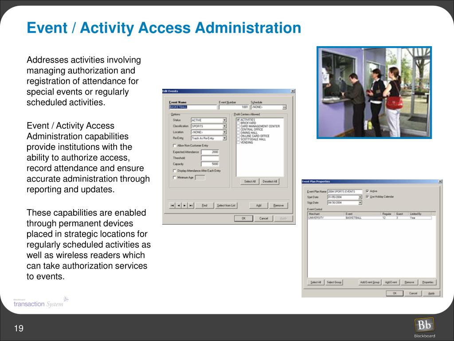
Task: Click Select All in Event Plan Properties
Action: click(316, 282)
